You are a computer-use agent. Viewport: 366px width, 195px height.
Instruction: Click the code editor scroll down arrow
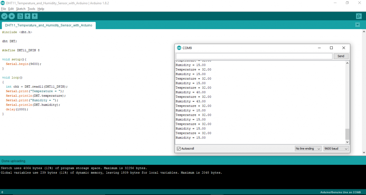[x=364, y=153]
